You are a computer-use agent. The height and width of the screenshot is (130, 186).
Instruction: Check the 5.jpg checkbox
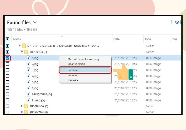coord(7,82)
